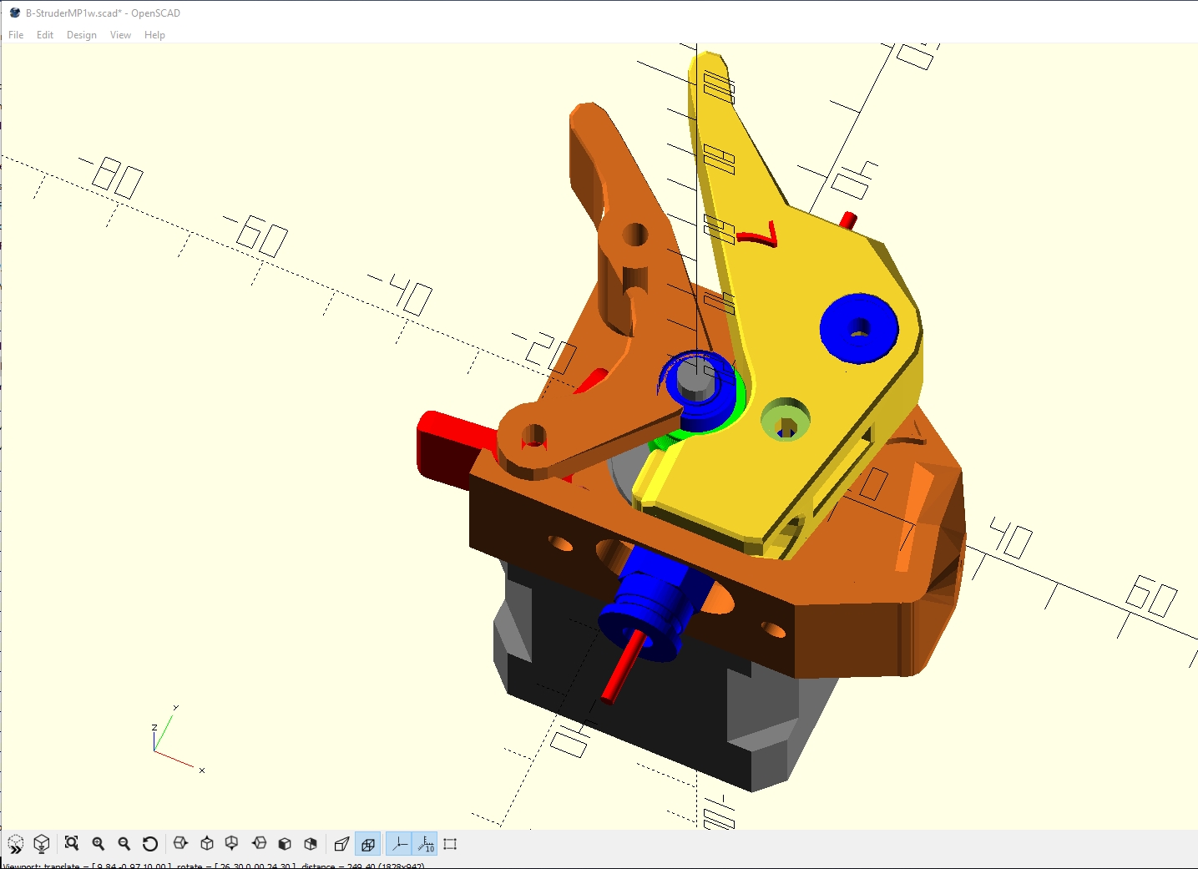Switch to Back view cube icon
This screenshot has height=869, width=1198.
click(311, 844)
